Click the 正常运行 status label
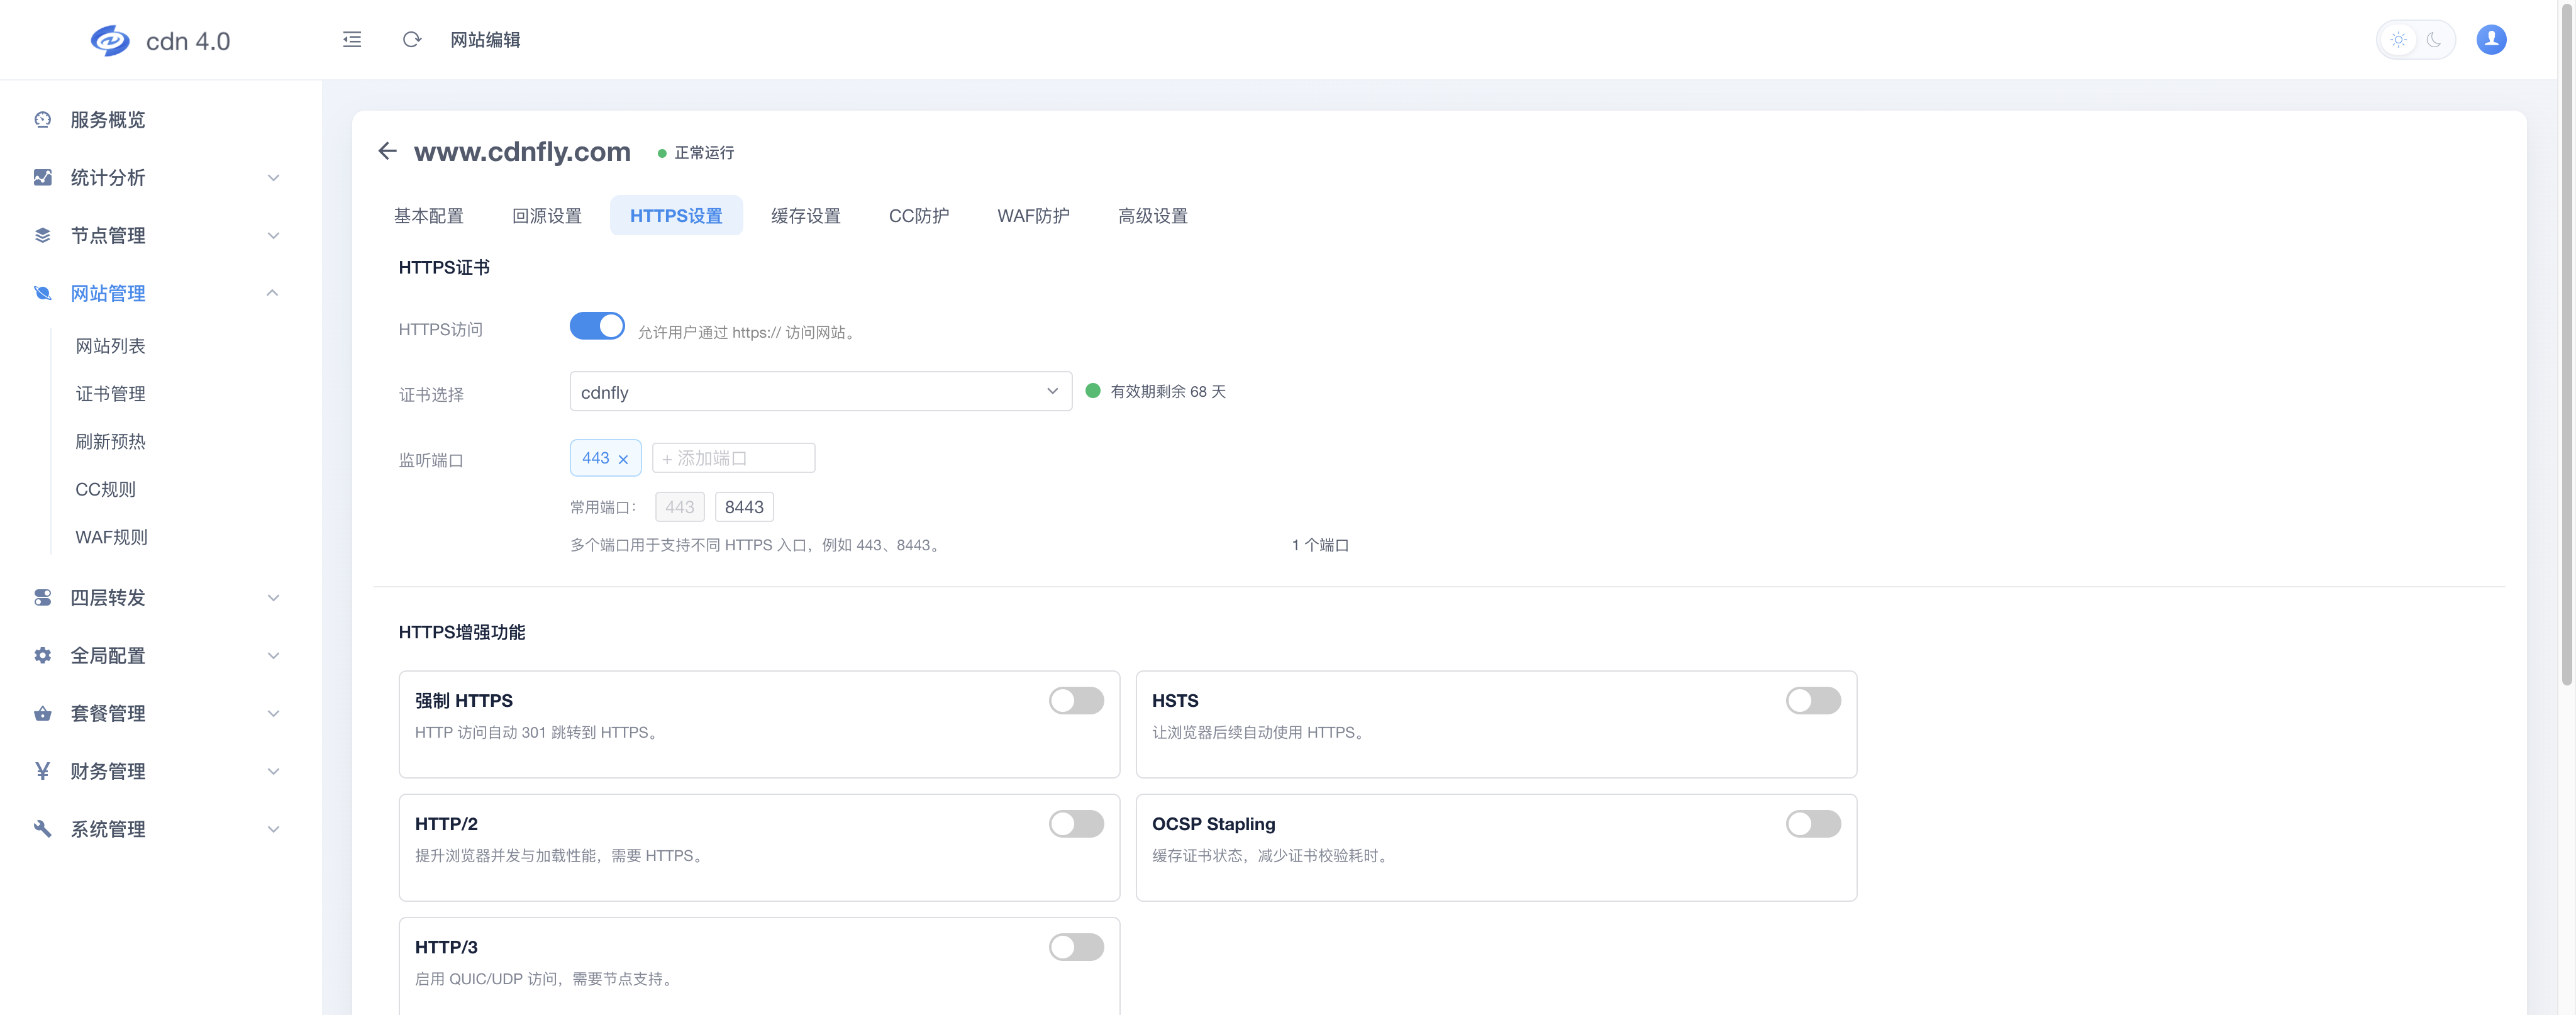2576x1015 pixels. coord(704,153)
